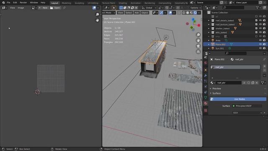Toggle X-ray mode in the viewport header
The image size is (268, 151).
[179, 13]
